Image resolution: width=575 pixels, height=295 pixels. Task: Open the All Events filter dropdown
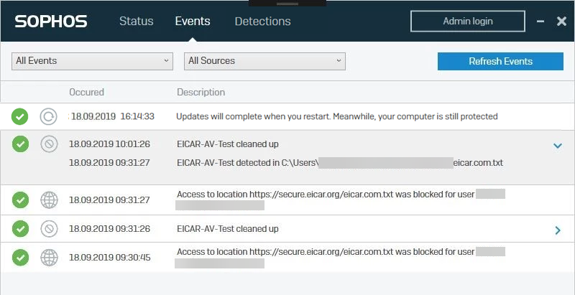click(93, 61)
